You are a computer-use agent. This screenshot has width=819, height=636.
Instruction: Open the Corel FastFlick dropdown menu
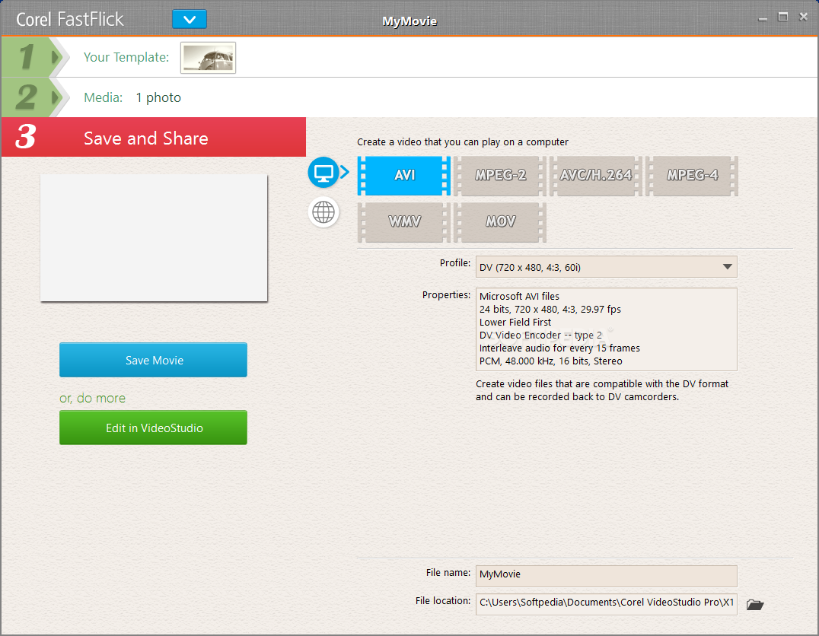tap(189, 20)
